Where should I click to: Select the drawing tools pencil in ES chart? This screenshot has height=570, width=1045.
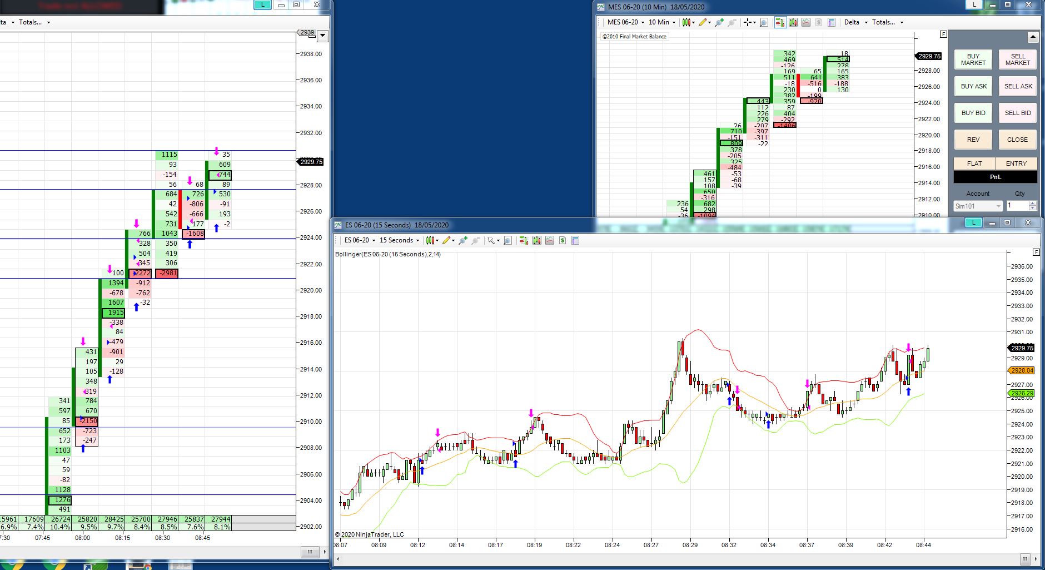pos(446,240)
